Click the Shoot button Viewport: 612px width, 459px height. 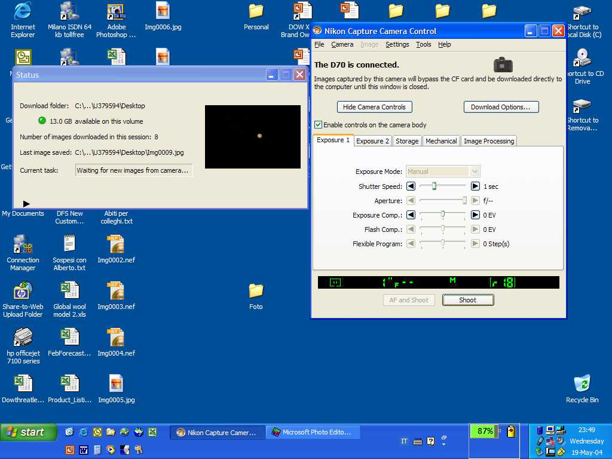click(x=467, y=300)
